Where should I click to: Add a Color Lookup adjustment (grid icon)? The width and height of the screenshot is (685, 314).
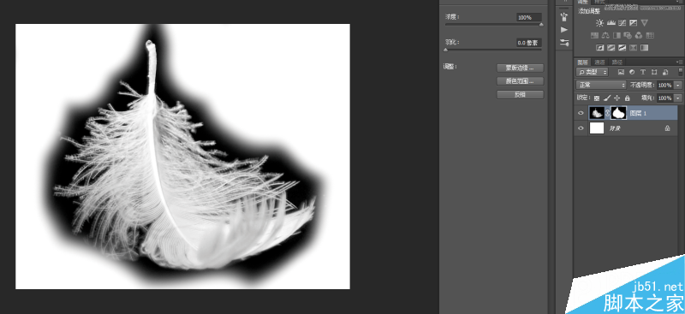tap(650, 35)
